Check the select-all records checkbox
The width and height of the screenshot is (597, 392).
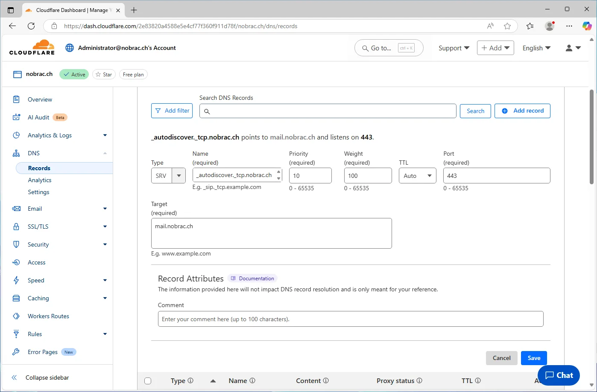(x=148, y=381)
